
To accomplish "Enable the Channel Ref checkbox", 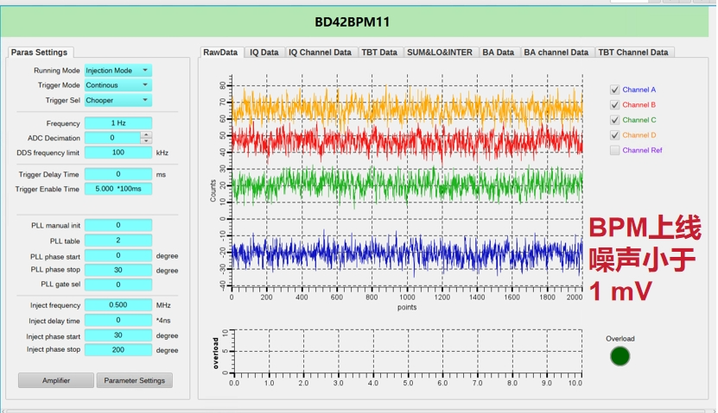I will tap(615, 151).
